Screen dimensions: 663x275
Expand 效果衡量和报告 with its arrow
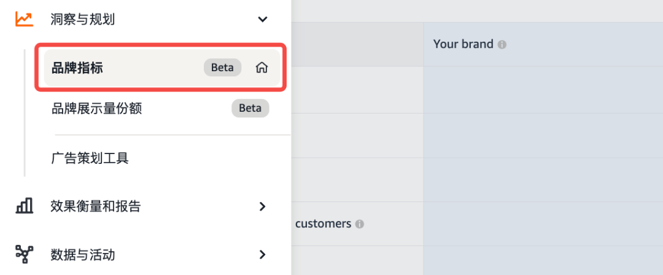point(263,206)
